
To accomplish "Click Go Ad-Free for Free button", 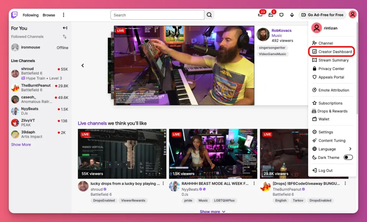I will click(323, 15).
